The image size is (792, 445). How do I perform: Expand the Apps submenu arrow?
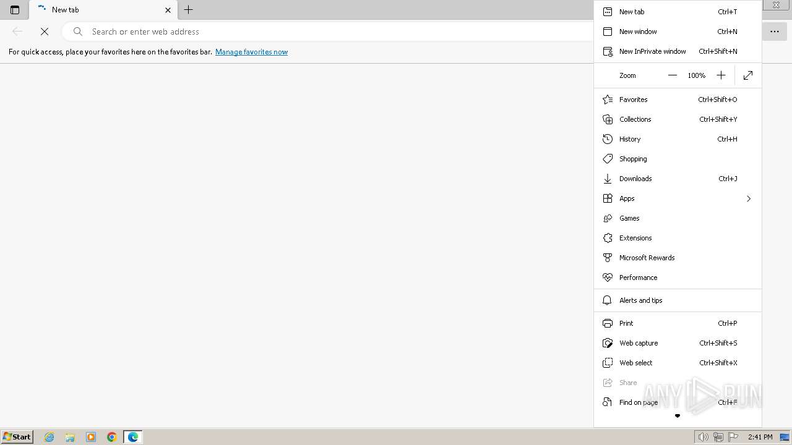(x=749, y=198)
